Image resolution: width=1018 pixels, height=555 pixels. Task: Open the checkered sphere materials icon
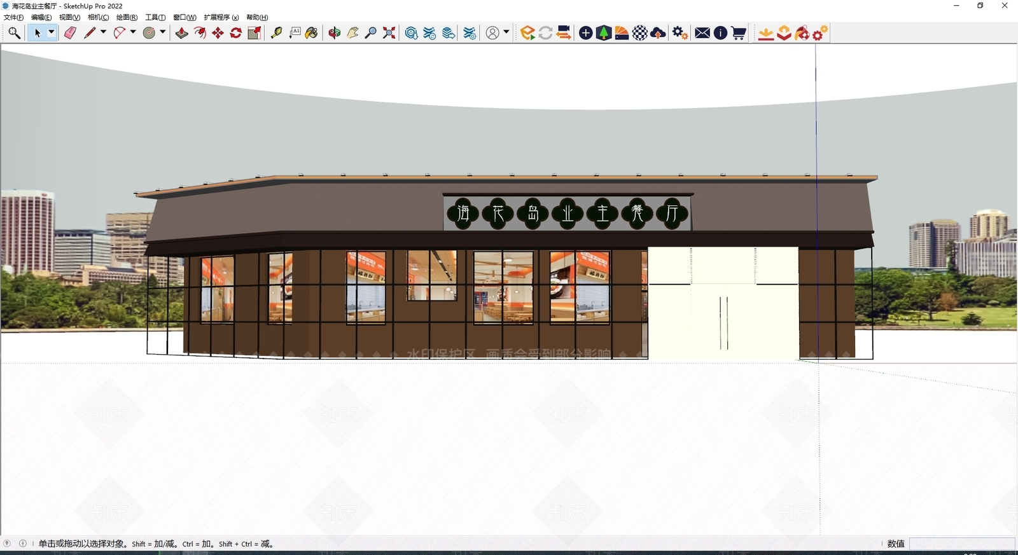640,33
